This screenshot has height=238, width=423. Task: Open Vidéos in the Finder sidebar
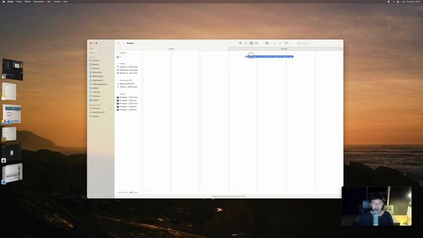(95, 88)
